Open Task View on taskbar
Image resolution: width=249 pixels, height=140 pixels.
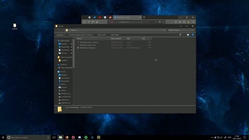pos(54,137)
